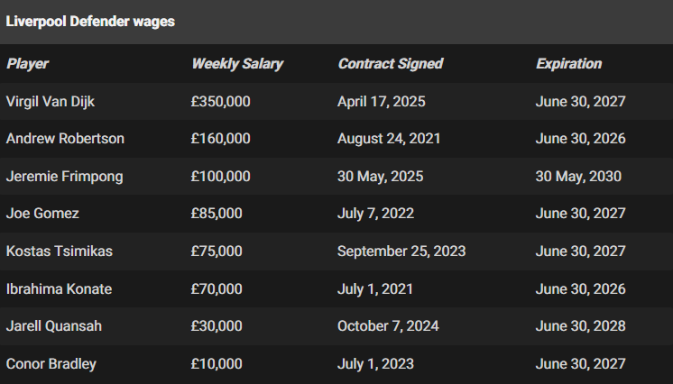Click the Liverpool Defender wages title
673x384 pixels.
point(90,22)
